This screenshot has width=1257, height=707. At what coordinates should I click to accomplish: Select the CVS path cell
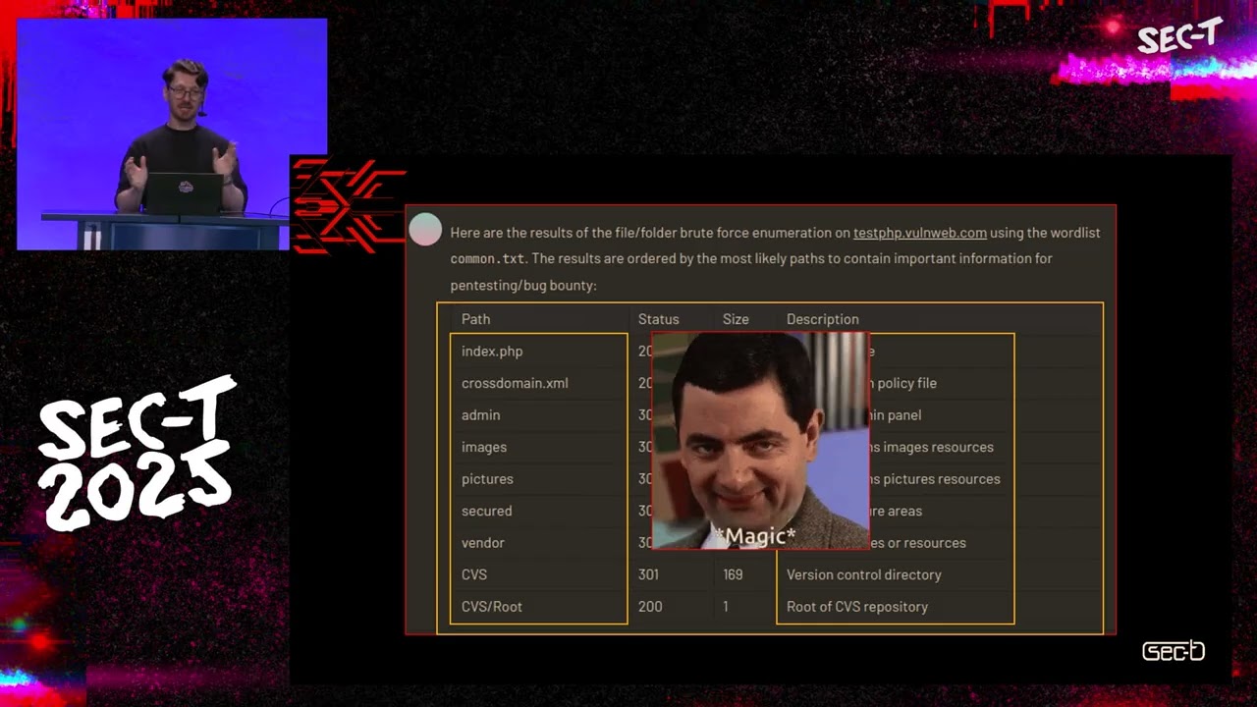click(474, 574)
